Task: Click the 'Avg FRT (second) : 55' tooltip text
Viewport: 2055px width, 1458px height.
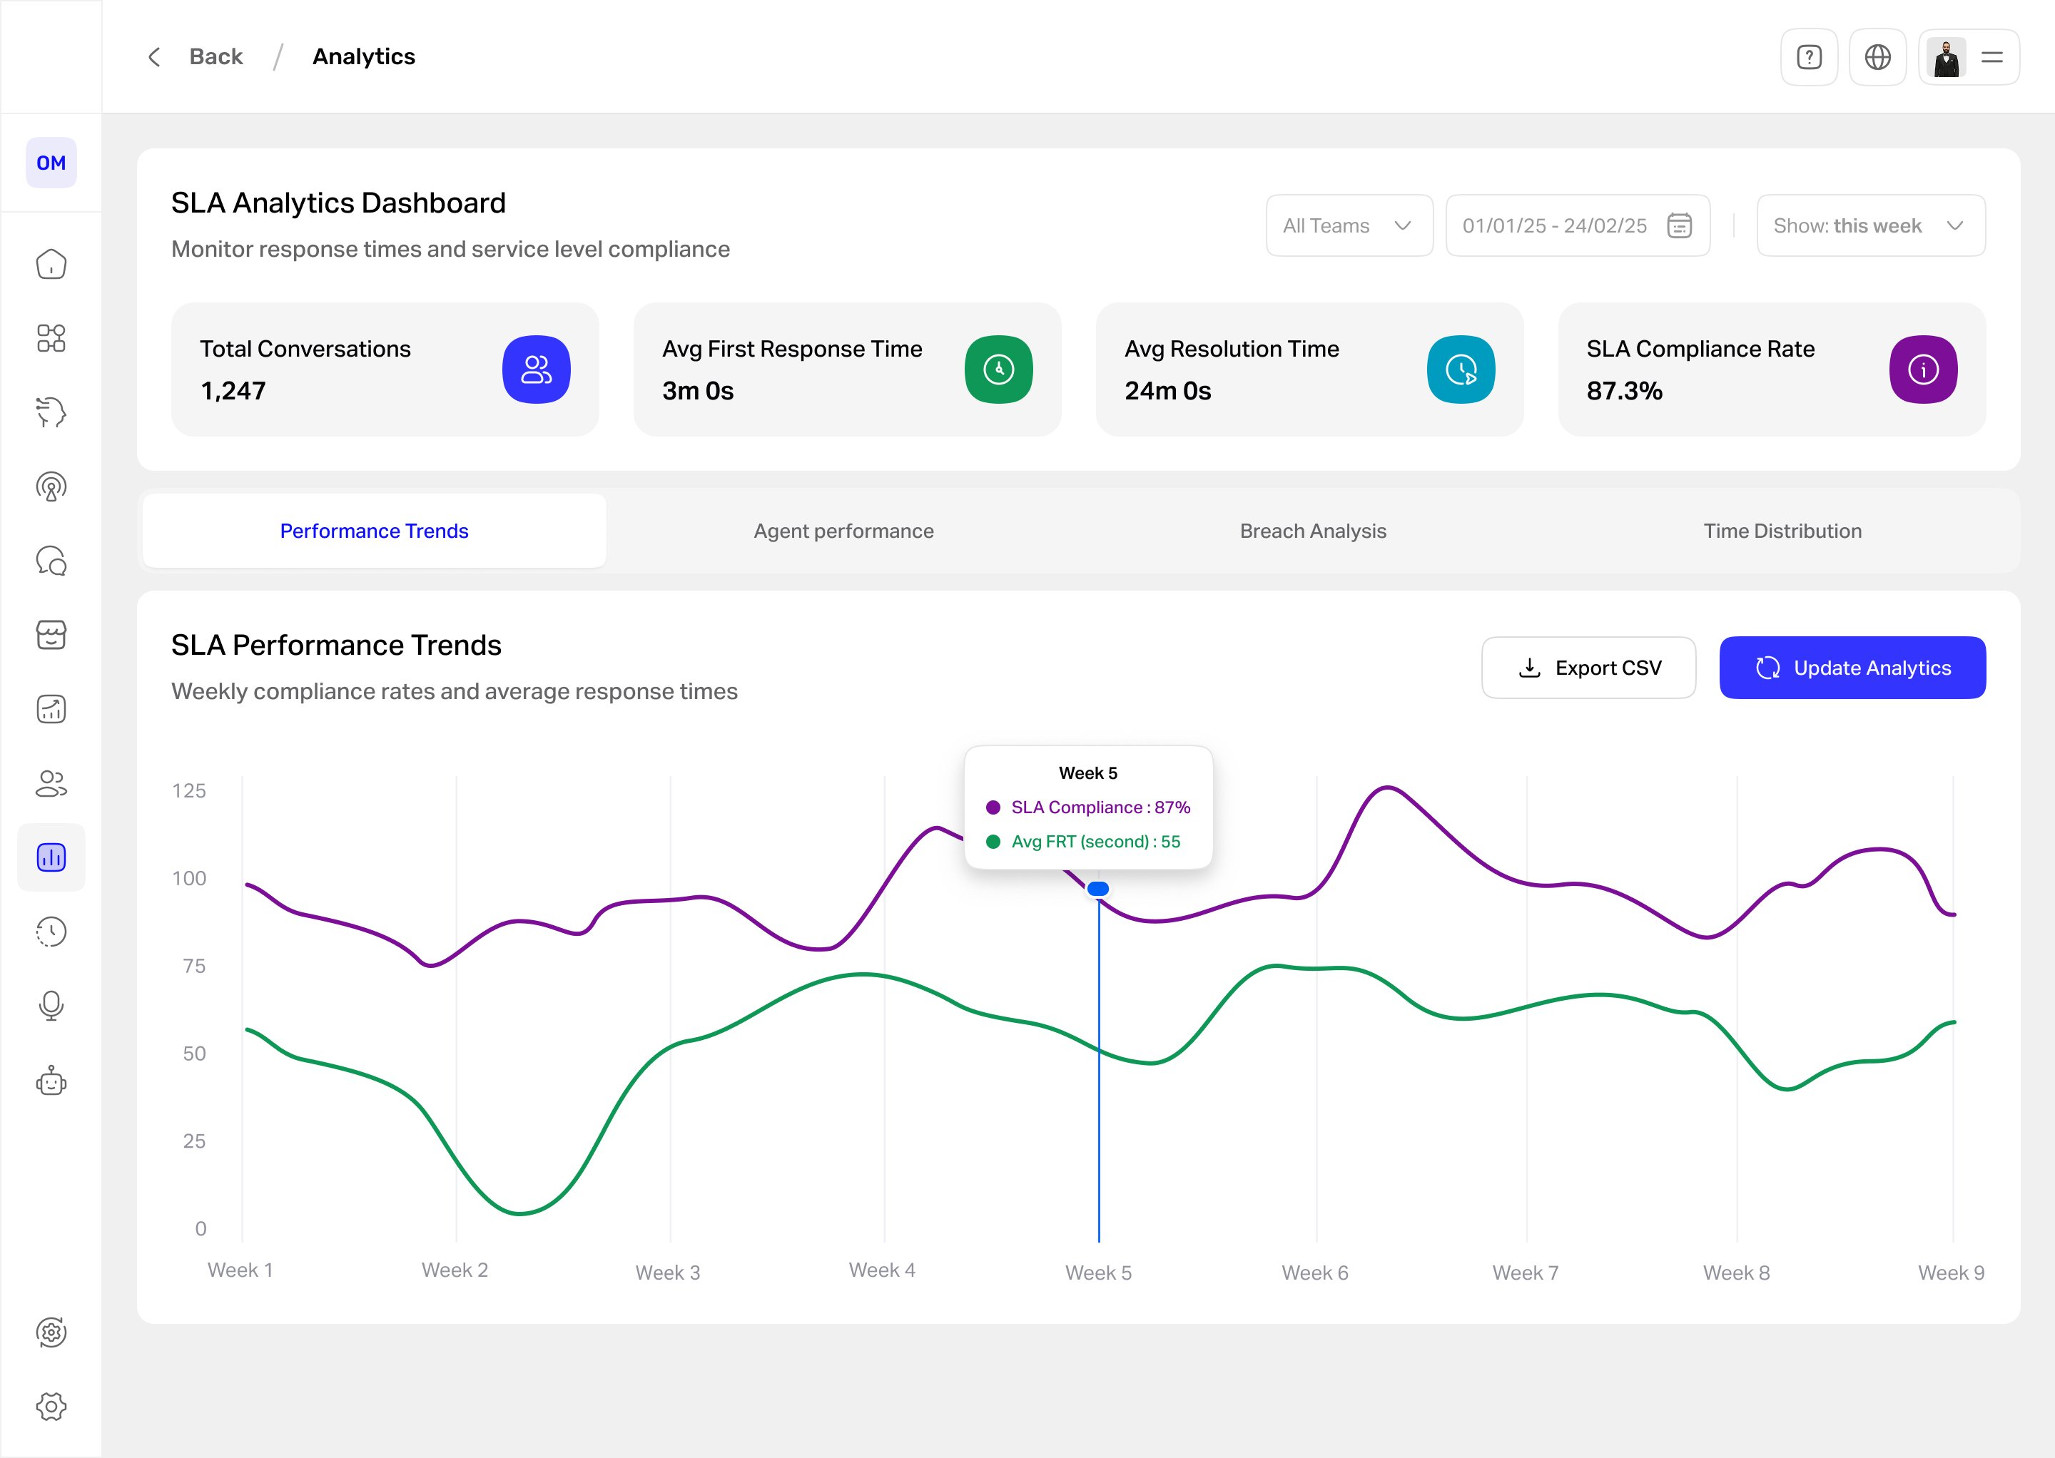Action: point(1096,841)
